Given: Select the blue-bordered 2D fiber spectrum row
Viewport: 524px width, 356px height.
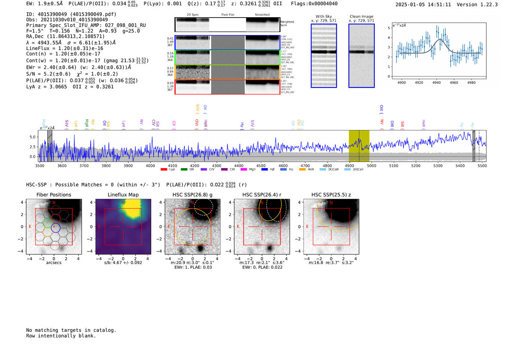Looking at the screenshot, I should pos(227,43).
